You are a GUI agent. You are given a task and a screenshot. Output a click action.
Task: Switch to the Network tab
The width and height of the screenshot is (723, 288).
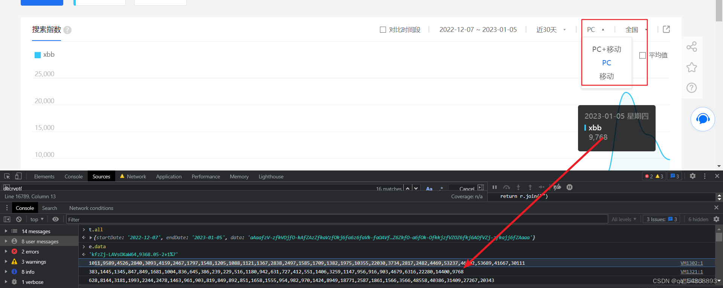(x=133, y=176)
